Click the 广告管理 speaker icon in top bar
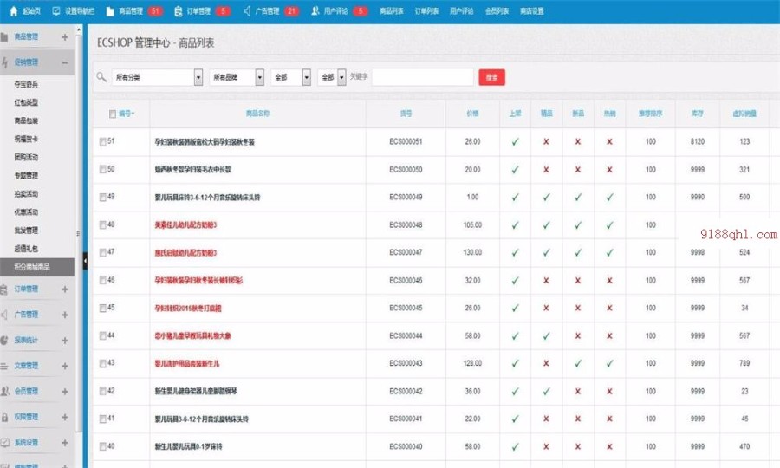This screenshot has width=780, height=468. point(247,10)
